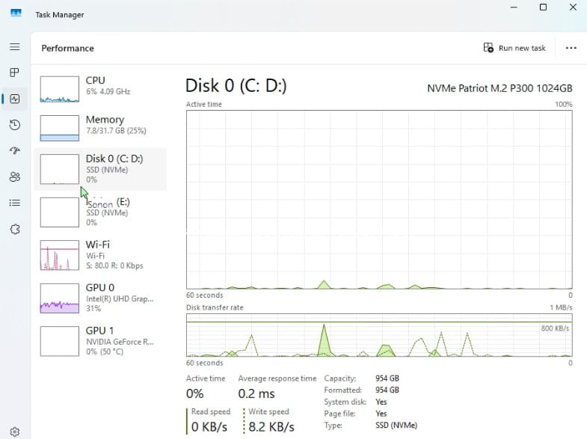Open the hamburger navigation menu
The width and height of the screenshot is (587, 439).
click(x=14, y=47)
